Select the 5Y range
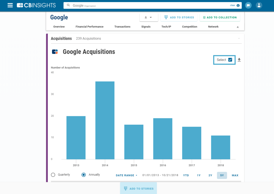This screenshot has width=274, height=194. coord(222,175)
